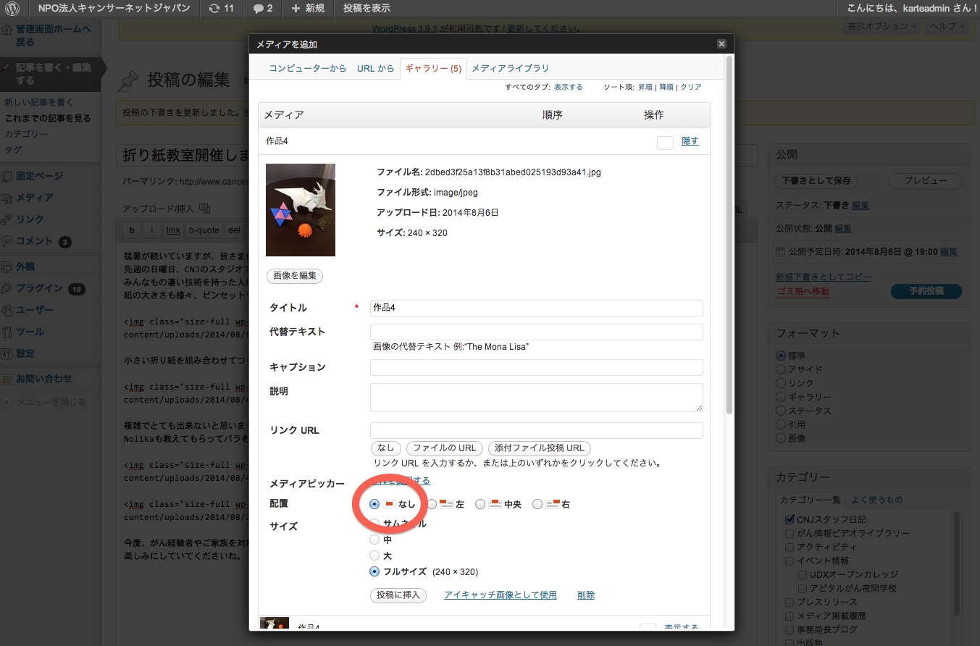Collapse the menu with メニューを閉じる arrow icon

[x=7, y=402]
